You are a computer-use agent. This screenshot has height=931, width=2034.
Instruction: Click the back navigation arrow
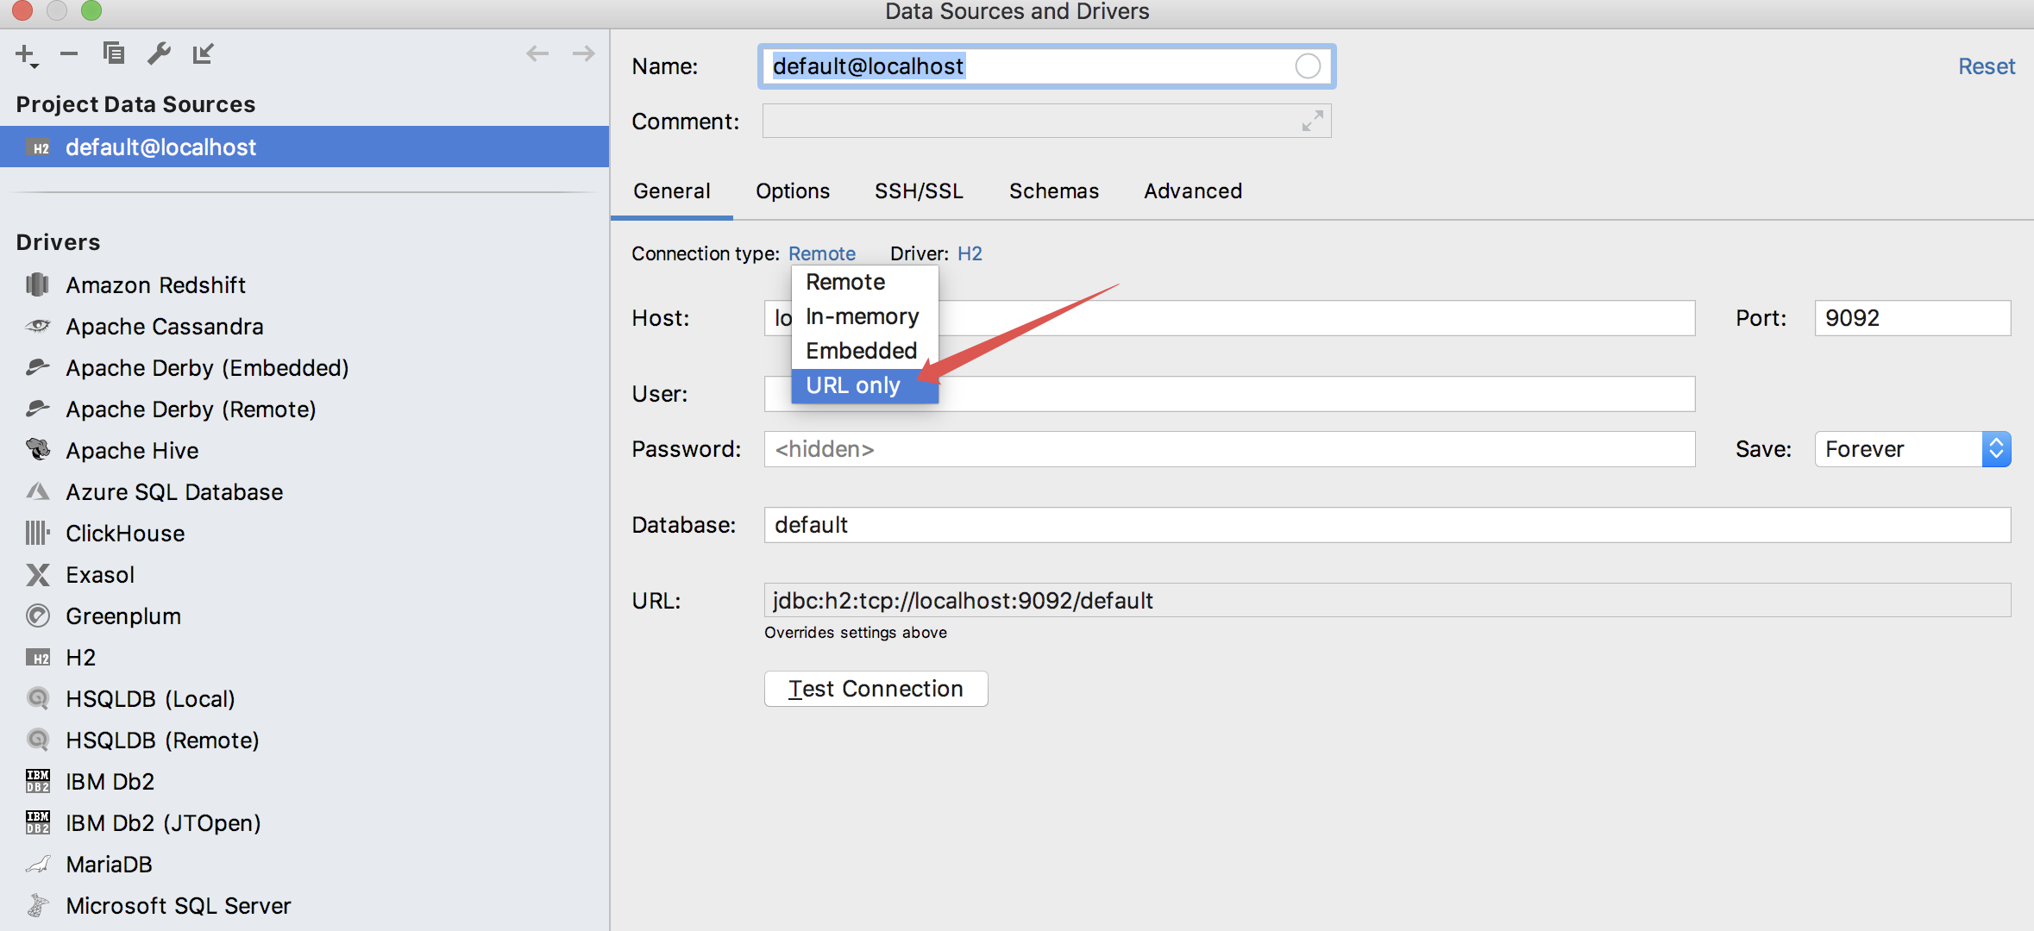coord(537,53)
